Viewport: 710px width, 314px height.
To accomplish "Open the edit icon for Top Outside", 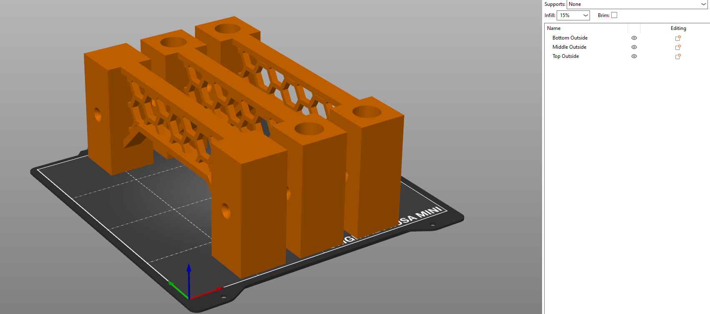I will point(678,56).
